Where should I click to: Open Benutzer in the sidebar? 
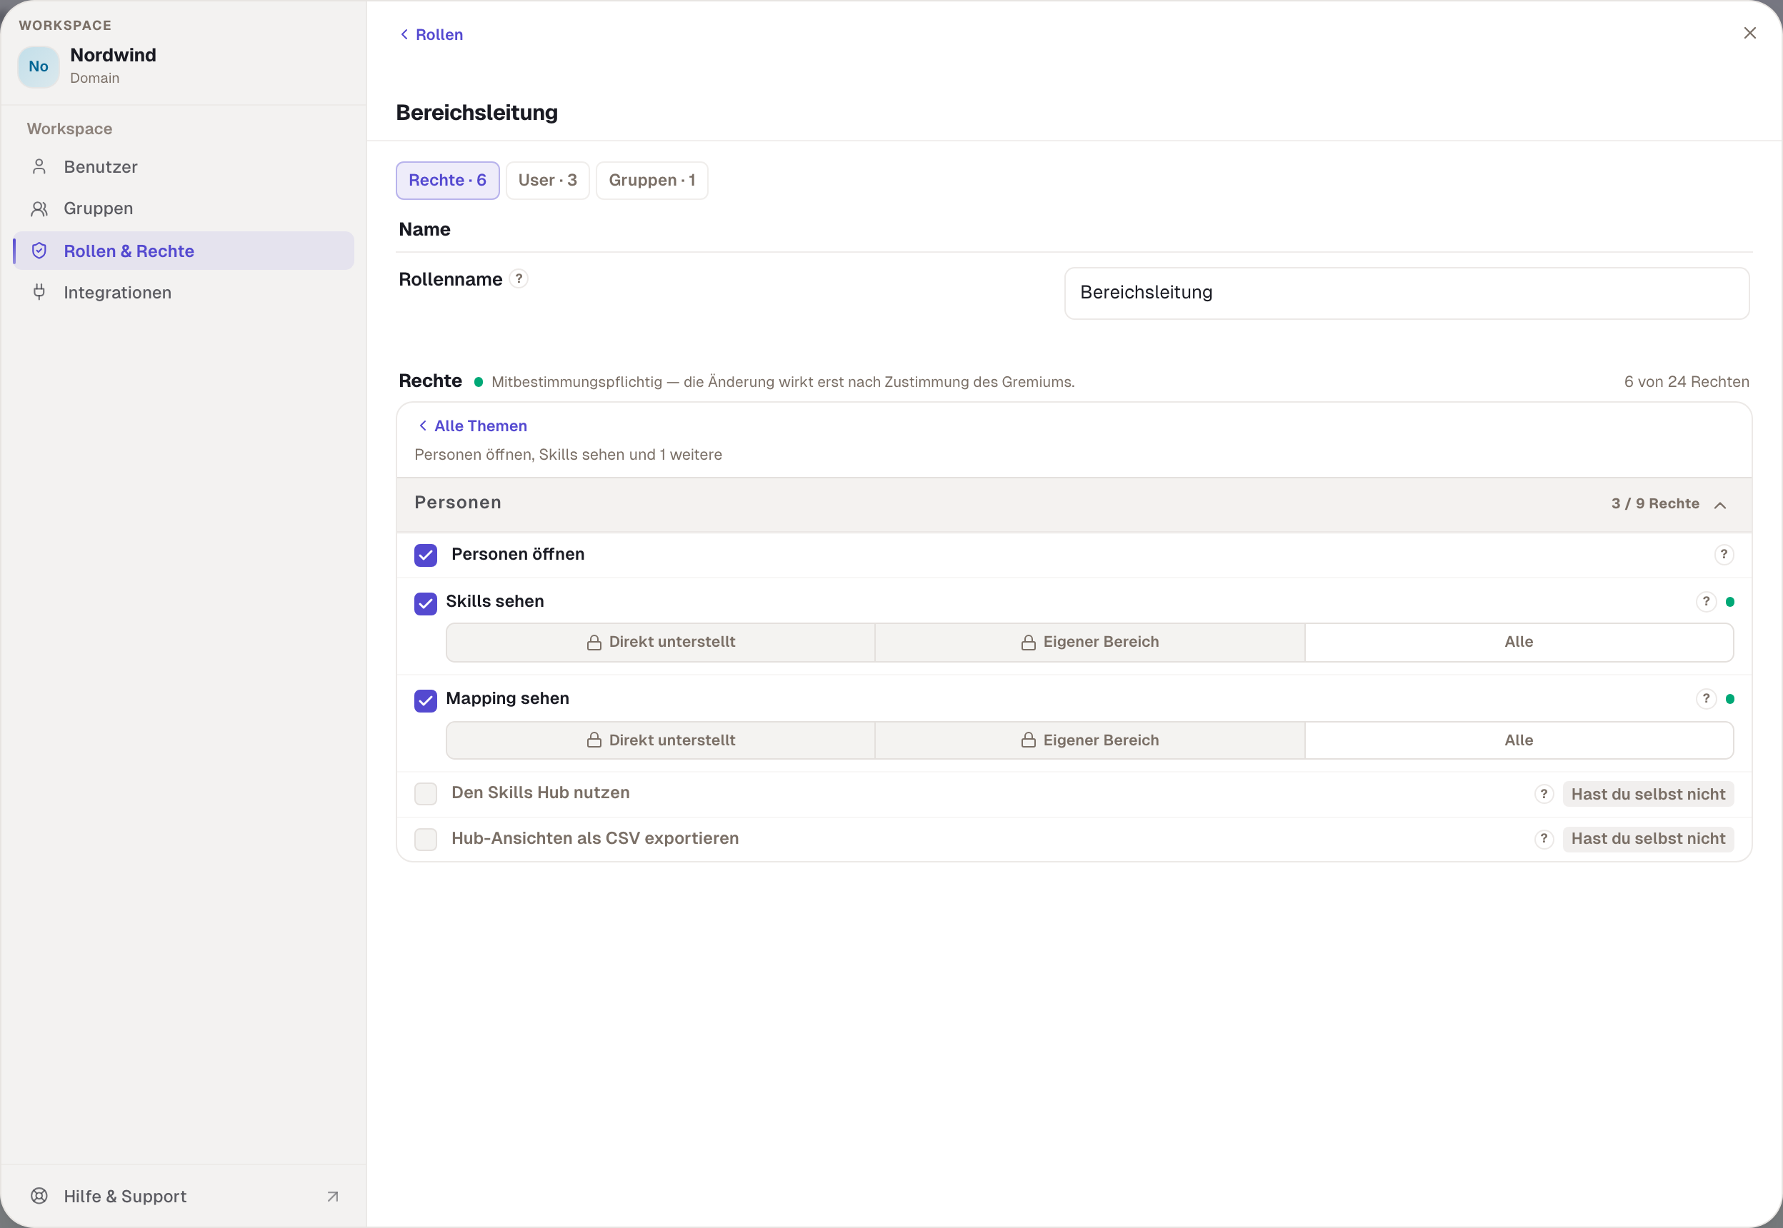(x=183, y=167)
